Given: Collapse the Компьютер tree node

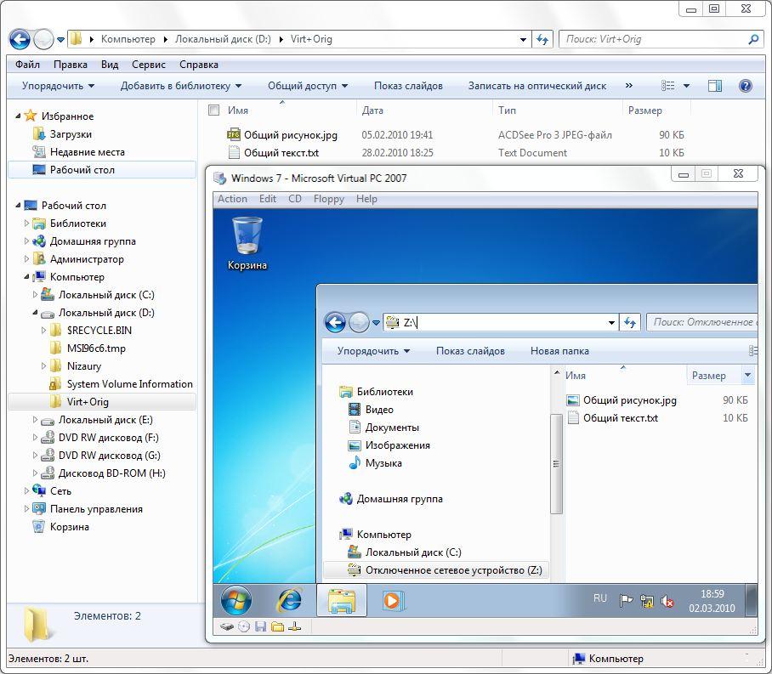Looking at the screenshot, I should point(26,277).
